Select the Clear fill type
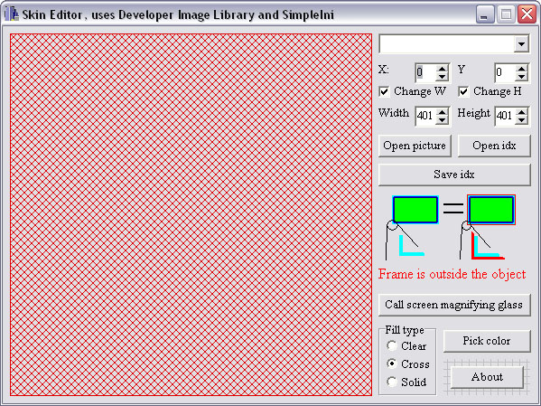 (392, 345)
